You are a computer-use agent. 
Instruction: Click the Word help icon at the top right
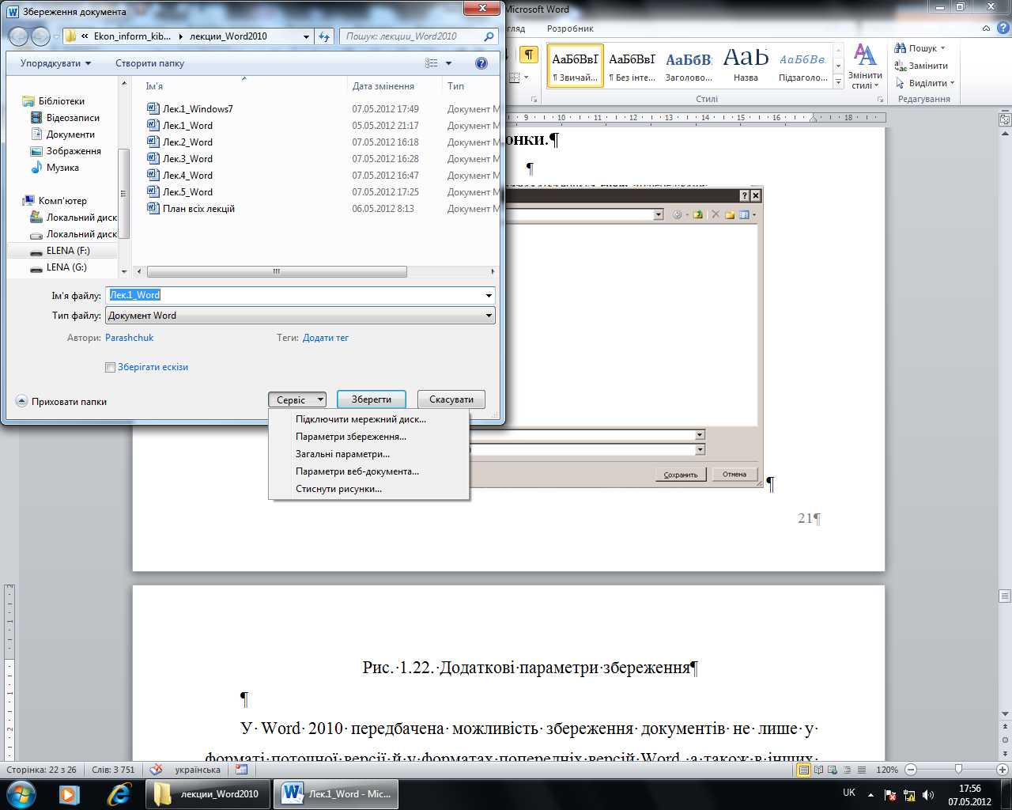pyautogui.click(x=1003, y=28)
